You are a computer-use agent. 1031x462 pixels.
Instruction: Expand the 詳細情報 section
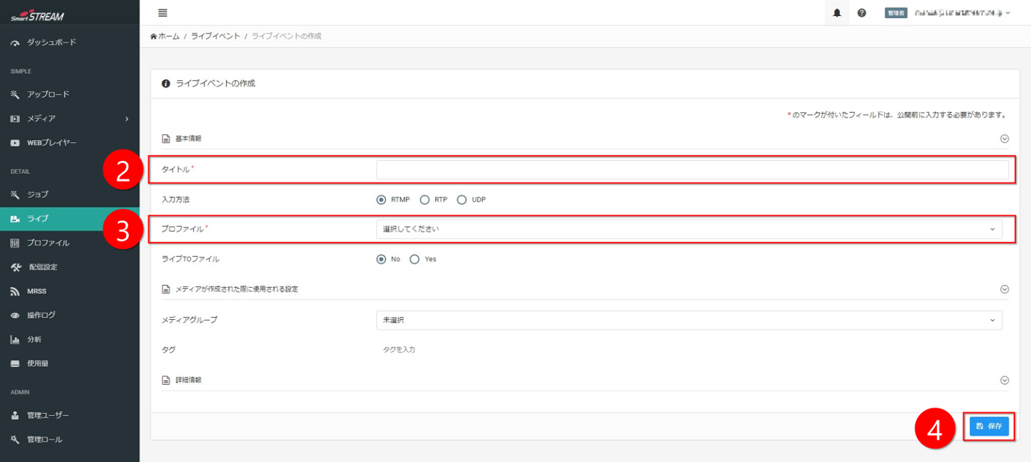tap(1004, 380)
